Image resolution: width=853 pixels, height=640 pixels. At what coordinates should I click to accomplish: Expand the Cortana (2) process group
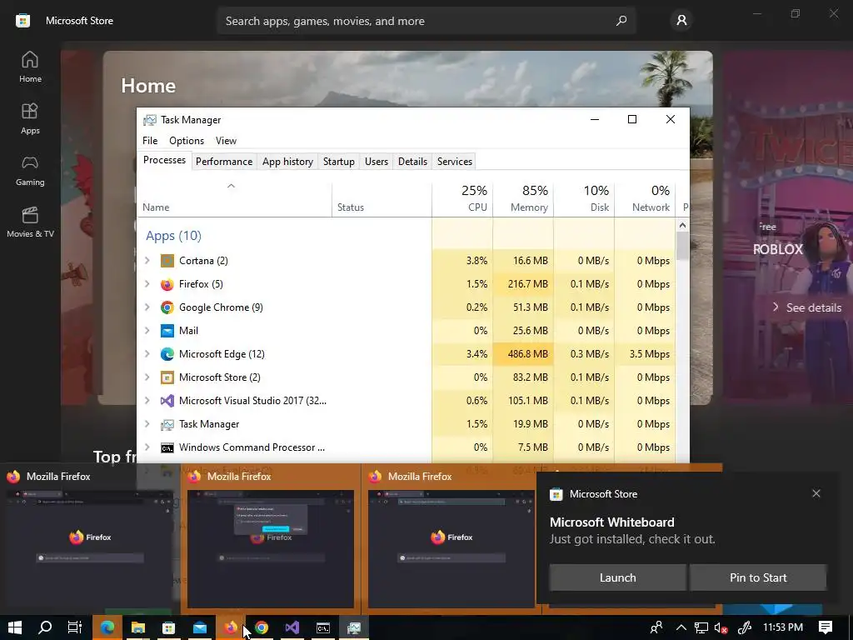pyautogui.click(x=147, y=261)
